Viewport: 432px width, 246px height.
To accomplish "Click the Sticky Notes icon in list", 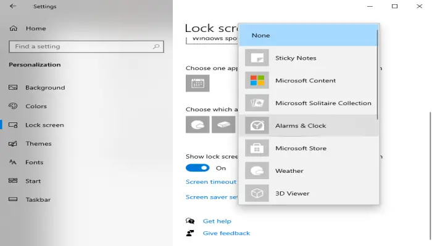I will click(257, 58).
